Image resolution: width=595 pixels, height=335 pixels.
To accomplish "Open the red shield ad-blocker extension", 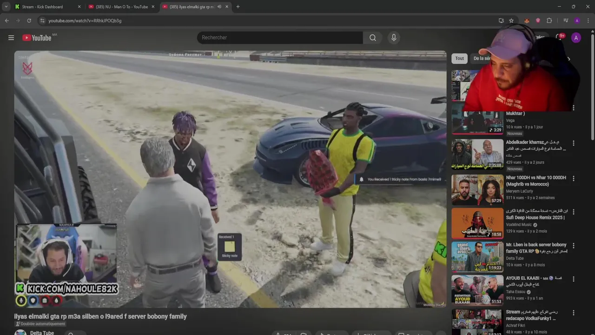I will point(538,20).
